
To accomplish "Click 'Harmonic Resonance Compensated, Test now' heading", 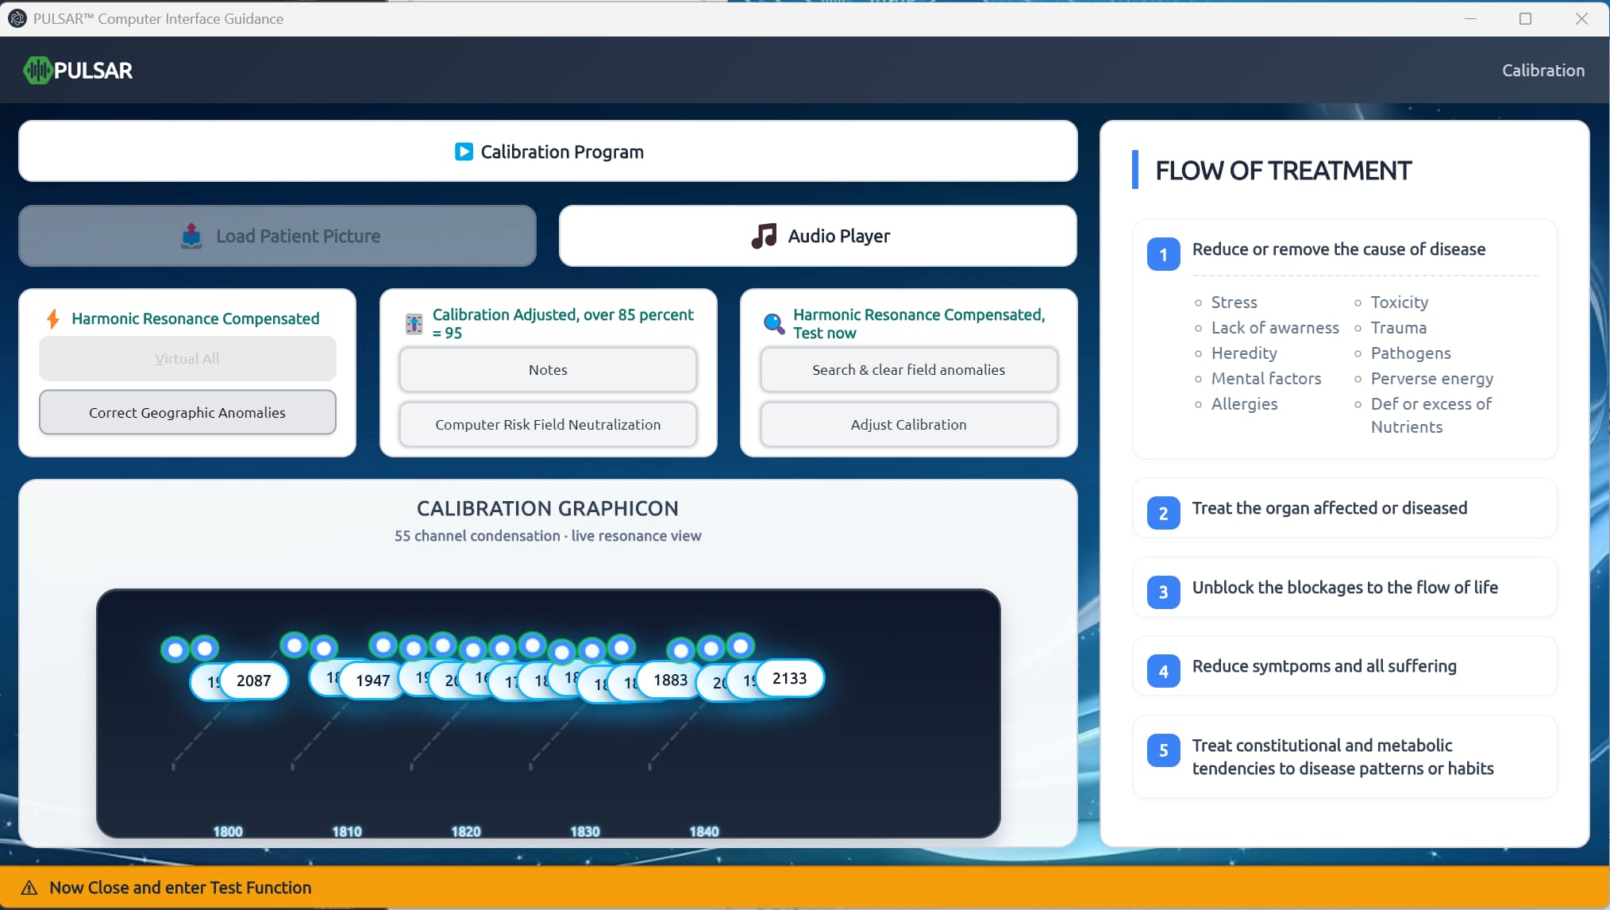I will click(919, 323).
